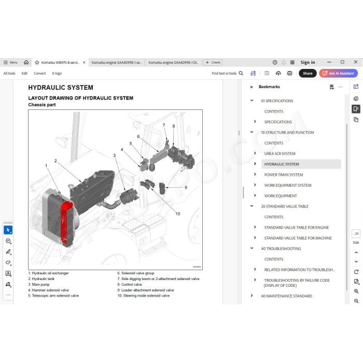Click the AI link generator icon

(253, 73)
